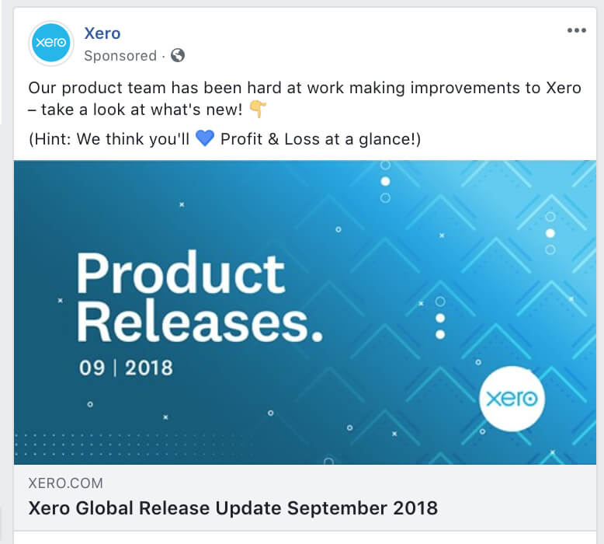Click the pointing-down hand emoji

pos(258,109)
